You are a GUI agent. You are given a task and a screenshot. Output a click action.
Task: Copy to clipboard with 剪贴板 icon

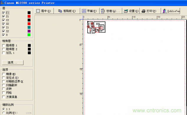[x=60, y=11]
